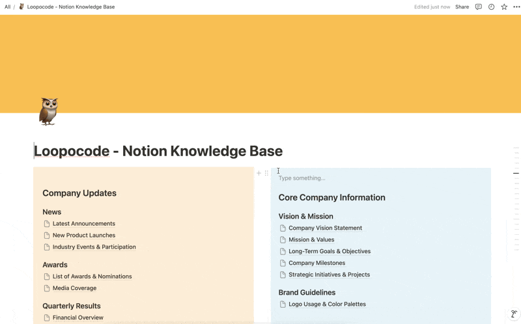The width and height of the screenshot is (521, 324).
Task: Open the New Product Launches page
Action: (84, 236)
